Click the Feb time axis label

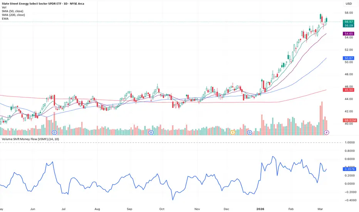[291, 209]
